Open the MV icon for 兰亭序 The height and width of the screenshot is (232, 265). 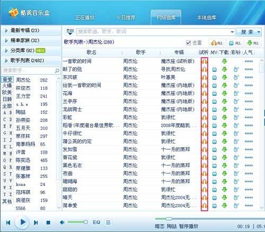(215, 101)
